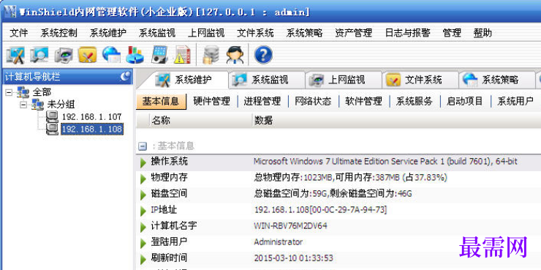The image size is (541, 270).
Task: Click the moon icon in the navigation header
Action: tap(126, 76)
